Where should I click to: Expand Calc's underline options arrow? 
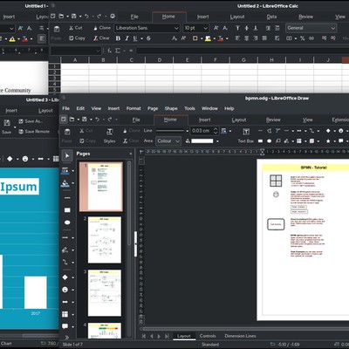[141, 38]
